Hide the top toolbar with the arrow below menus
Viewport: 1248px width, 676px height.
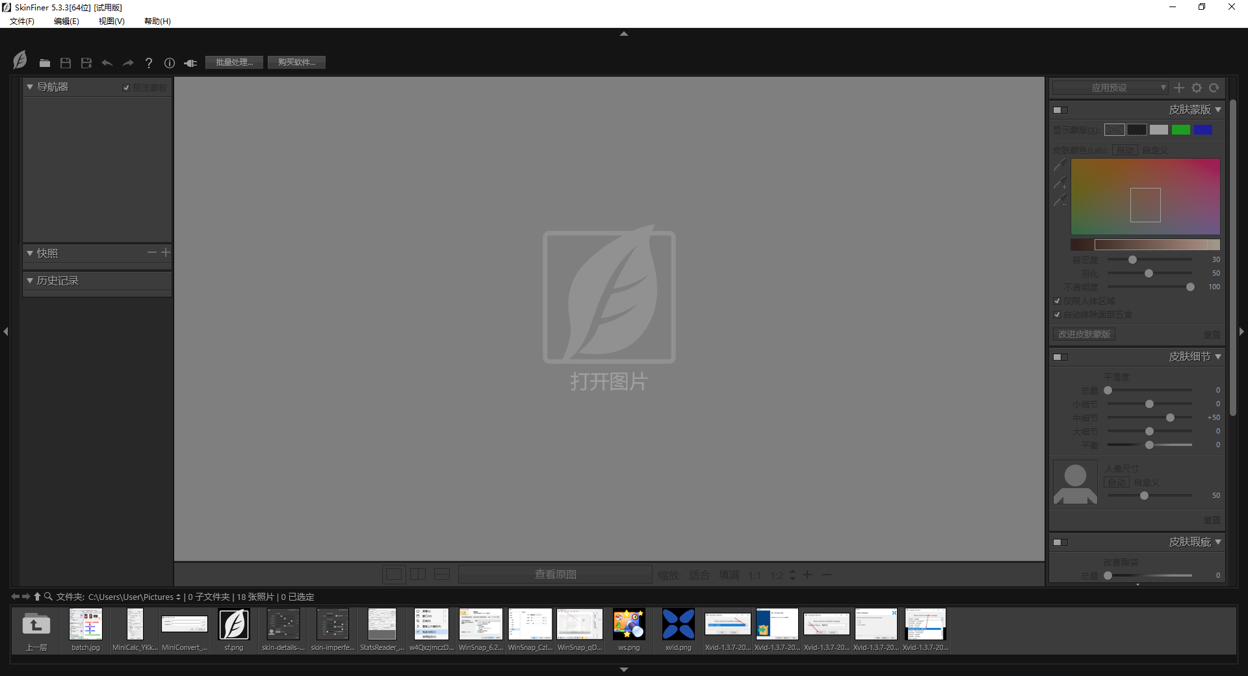point(624,34)
